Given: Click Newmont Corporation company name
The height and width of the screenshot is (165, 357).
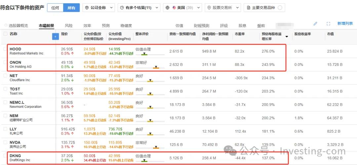Looking at the screenshot, I should [x=25, y=107].
